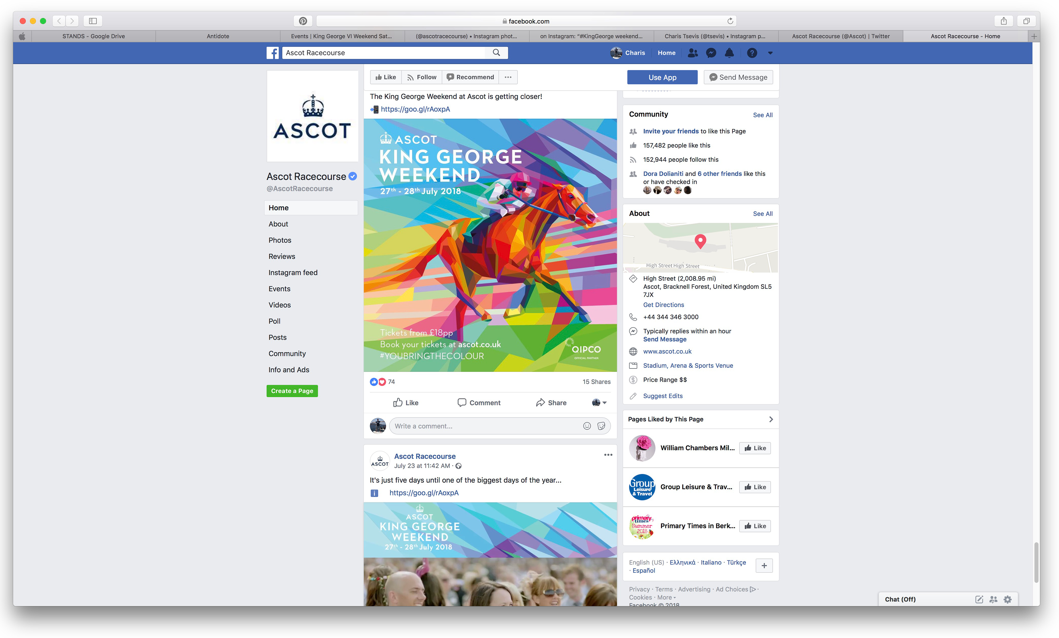This screenshot has height=638, width=1059.
Task: Switch to STANDS - Google Drive tab
Action: click(93, 36)
